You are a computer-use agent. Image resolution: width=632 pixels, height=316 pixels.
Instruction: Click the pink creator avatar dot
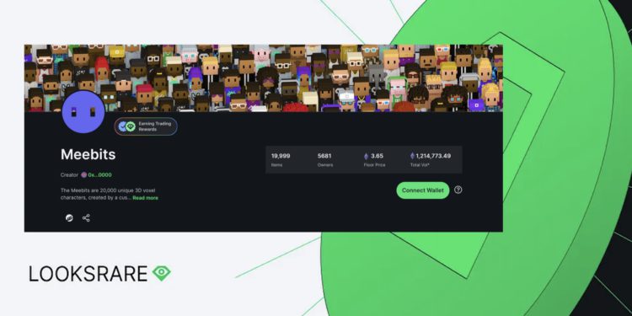point(83,175)
